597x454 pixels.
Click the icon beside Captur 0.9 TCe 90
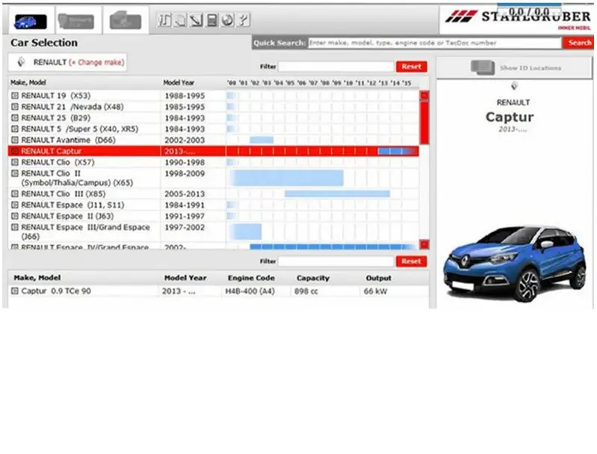[15, 291]
